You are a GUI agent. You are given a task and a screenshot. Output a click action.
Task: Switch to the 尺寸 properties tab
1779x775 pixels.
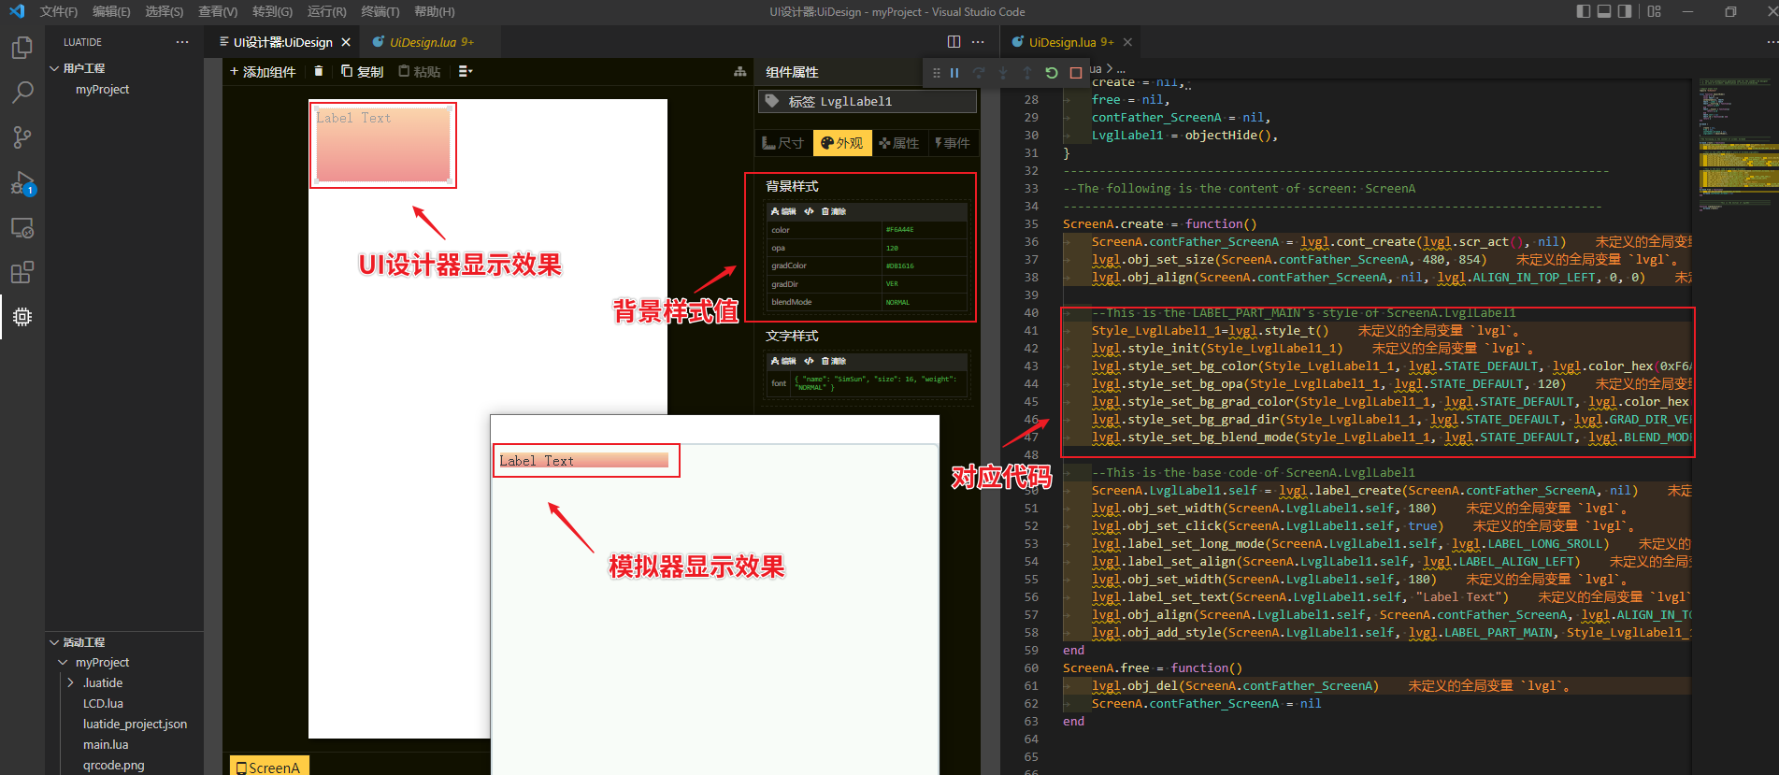coord(783,143)
